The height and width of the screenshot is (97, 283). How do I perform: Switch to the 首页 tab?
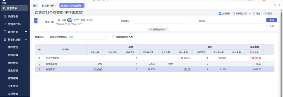(x=35, y=6)
